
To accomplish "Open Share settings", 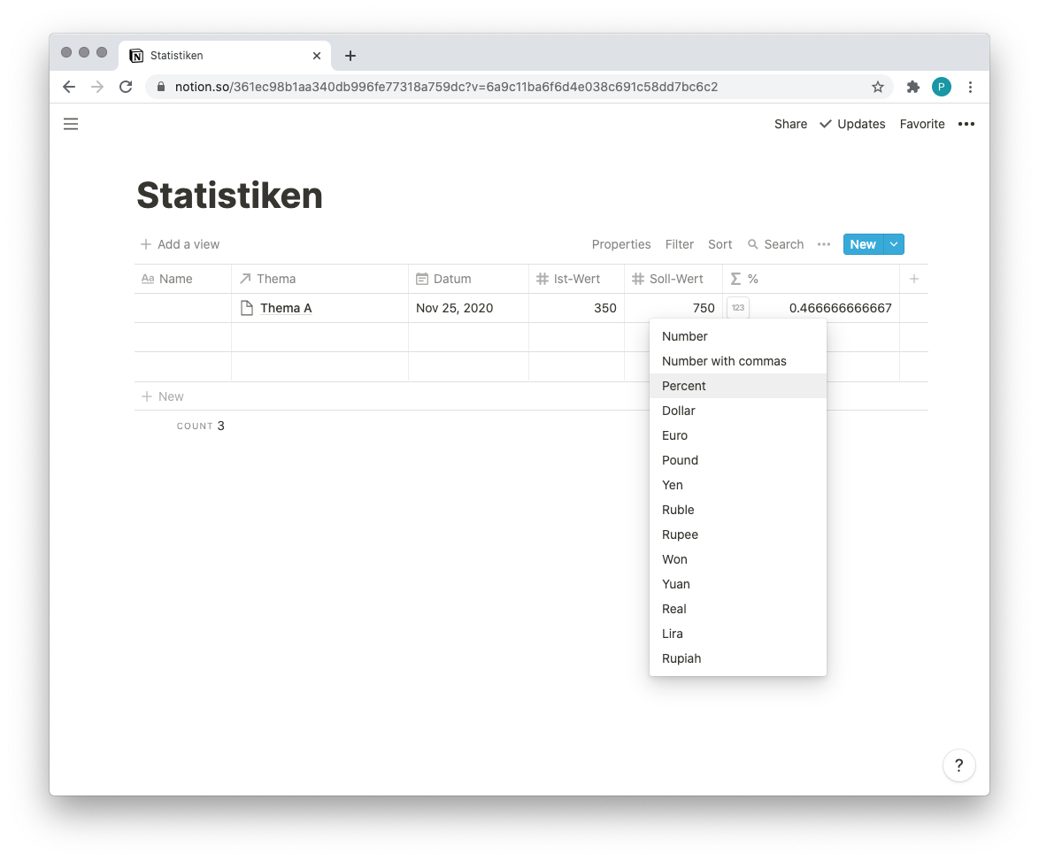I will pos(790,124).
